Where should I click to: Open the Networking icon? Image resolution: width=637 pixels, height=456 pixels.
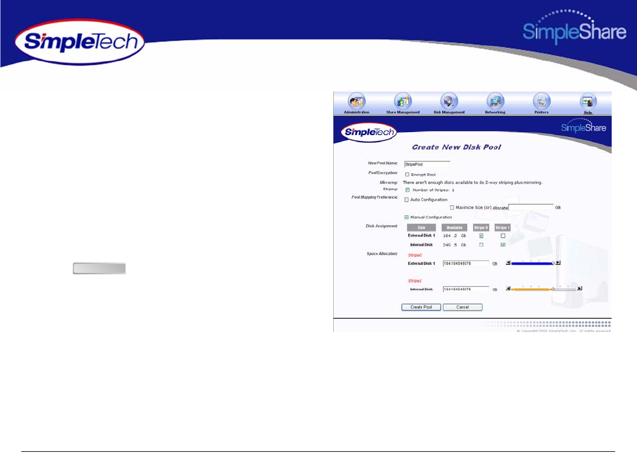tap(495, 101)
